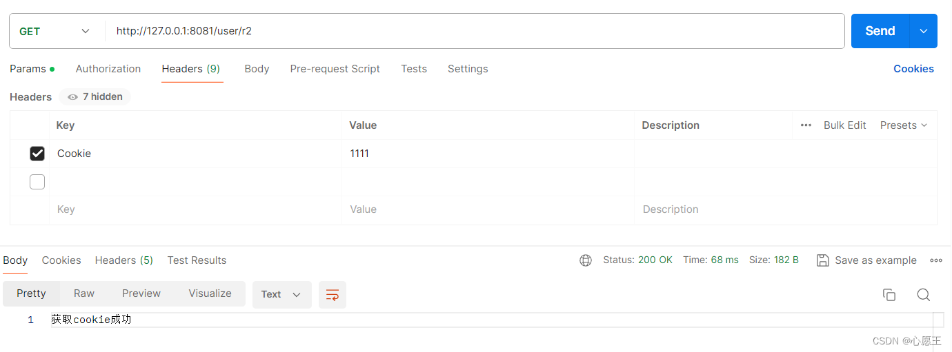The height and width of the screenshot is (352, 952).
Task: Click response line '获取cookie成功'
Action: point(91,320)
